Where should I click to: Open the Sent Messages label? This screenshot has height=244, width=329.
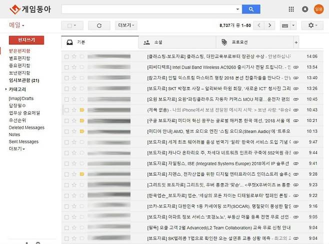(23, 141)
